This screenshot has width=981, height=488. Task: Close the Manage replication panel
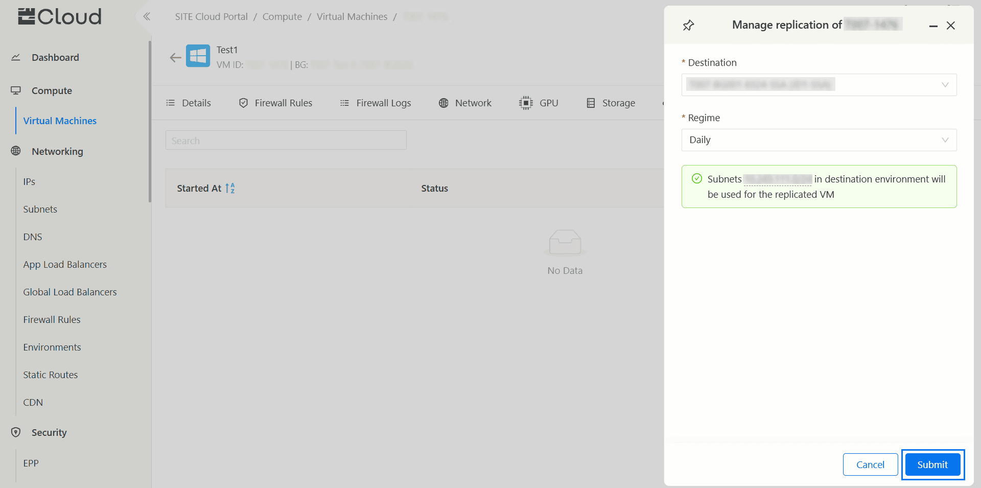(950, 26)
